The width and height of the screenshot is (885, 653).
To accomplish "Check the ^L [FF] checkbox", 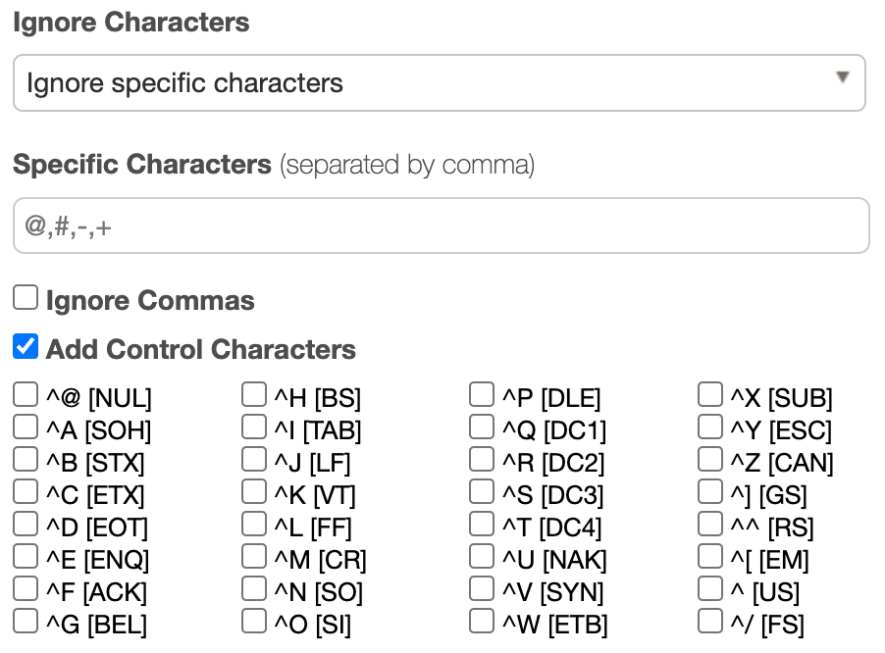I will click(x=254, y=525).
